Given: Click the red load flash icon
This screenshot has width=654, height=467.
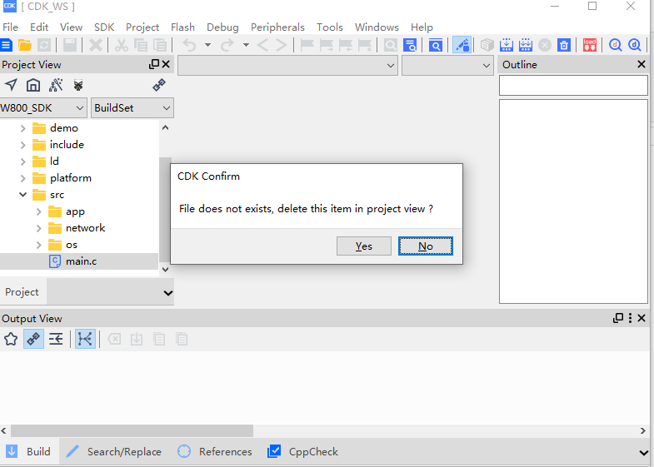Looking at the screenshot, I should [x=589, y=45].
